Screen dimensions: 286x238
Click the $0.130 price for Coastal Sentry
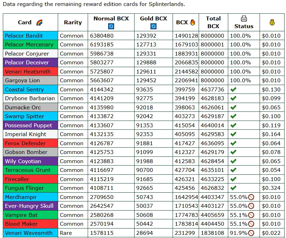(x=271, y=89)
